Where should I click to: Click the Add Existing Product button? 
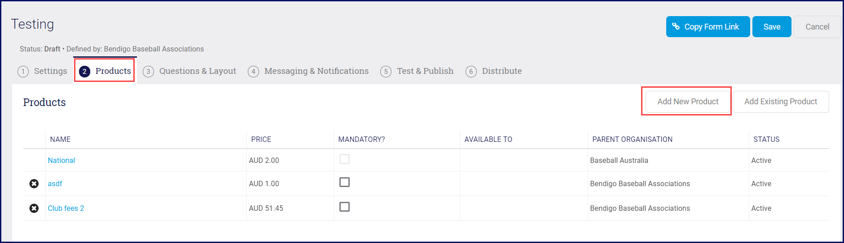click(x=780, y=102)
